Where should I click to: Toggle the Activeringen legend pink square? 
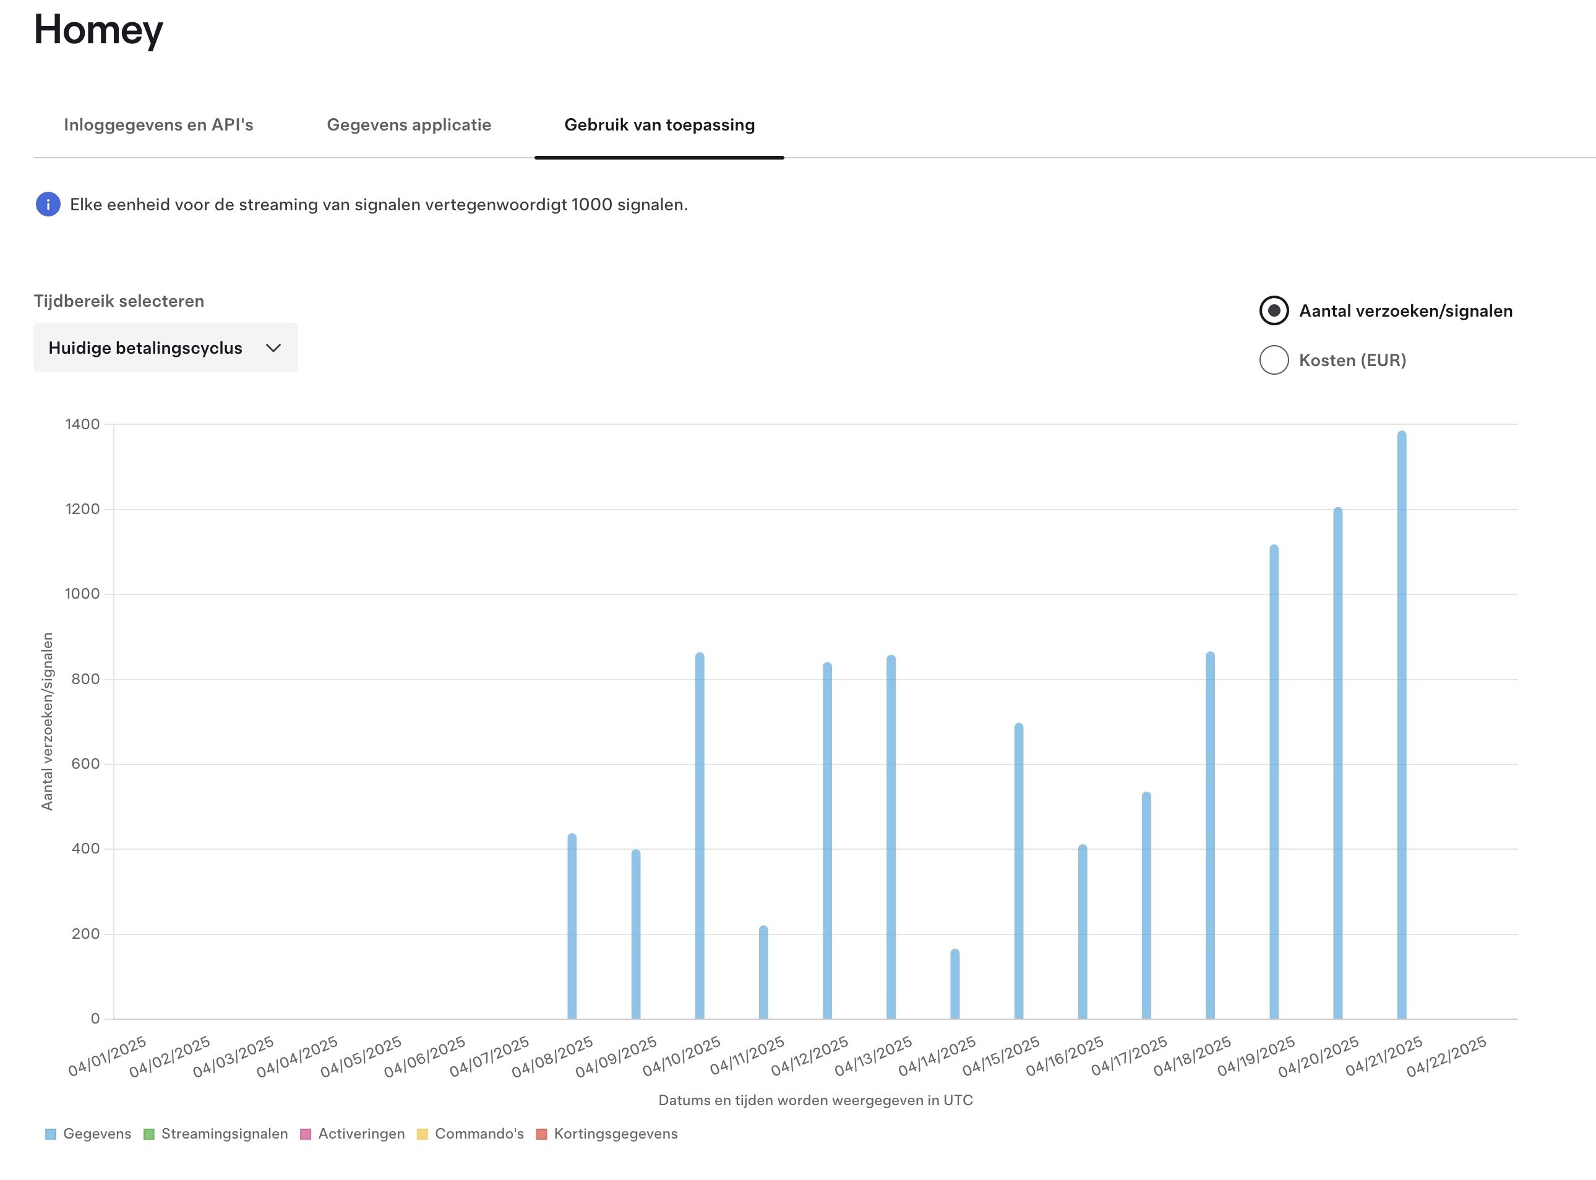coord(306,1134)
